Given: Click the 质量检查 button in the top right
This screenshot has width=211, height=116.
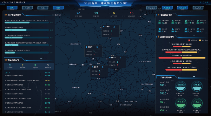Looking at the screenshot, I should [x=167, y=8].
